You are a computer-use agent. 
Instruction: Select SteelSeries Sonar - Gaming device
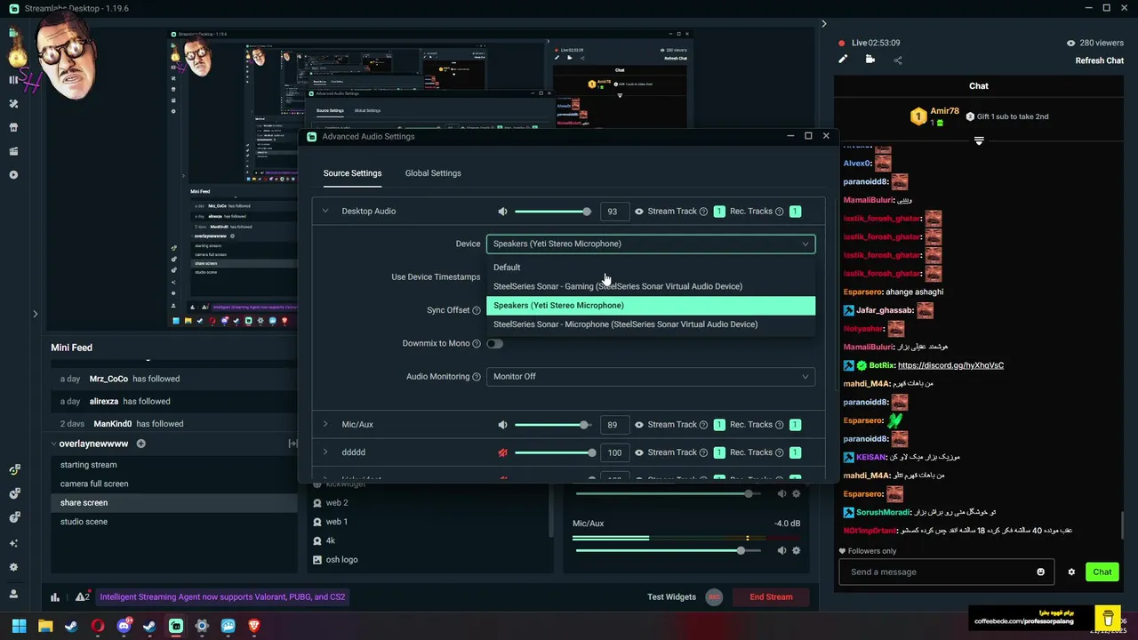click(x=651, y=286)
